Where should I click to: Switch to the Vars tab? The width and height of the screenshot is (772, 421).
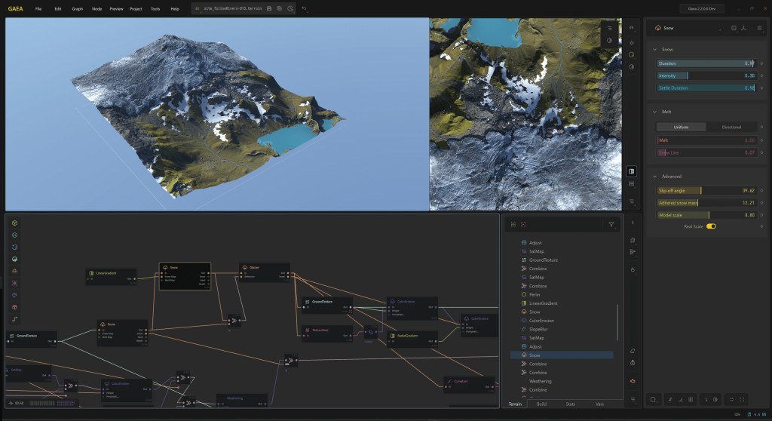pos(599,404)
